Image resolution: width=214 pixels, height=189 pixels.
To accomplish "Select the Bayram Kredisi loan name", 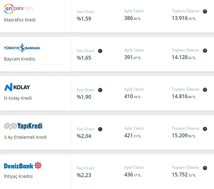I will pos(19,59).
